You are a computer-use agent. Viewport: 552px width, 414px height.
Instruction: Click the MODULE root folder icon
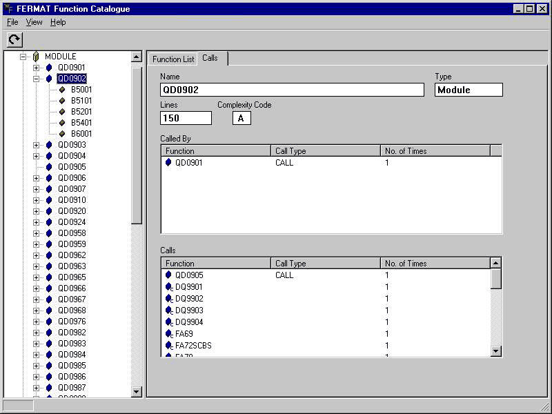[36, 57]
